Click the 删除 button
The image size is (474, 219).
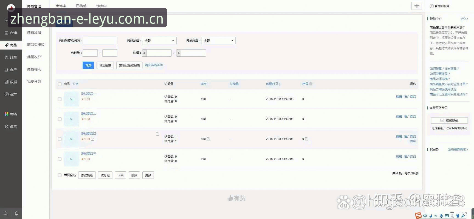(134, 175)
